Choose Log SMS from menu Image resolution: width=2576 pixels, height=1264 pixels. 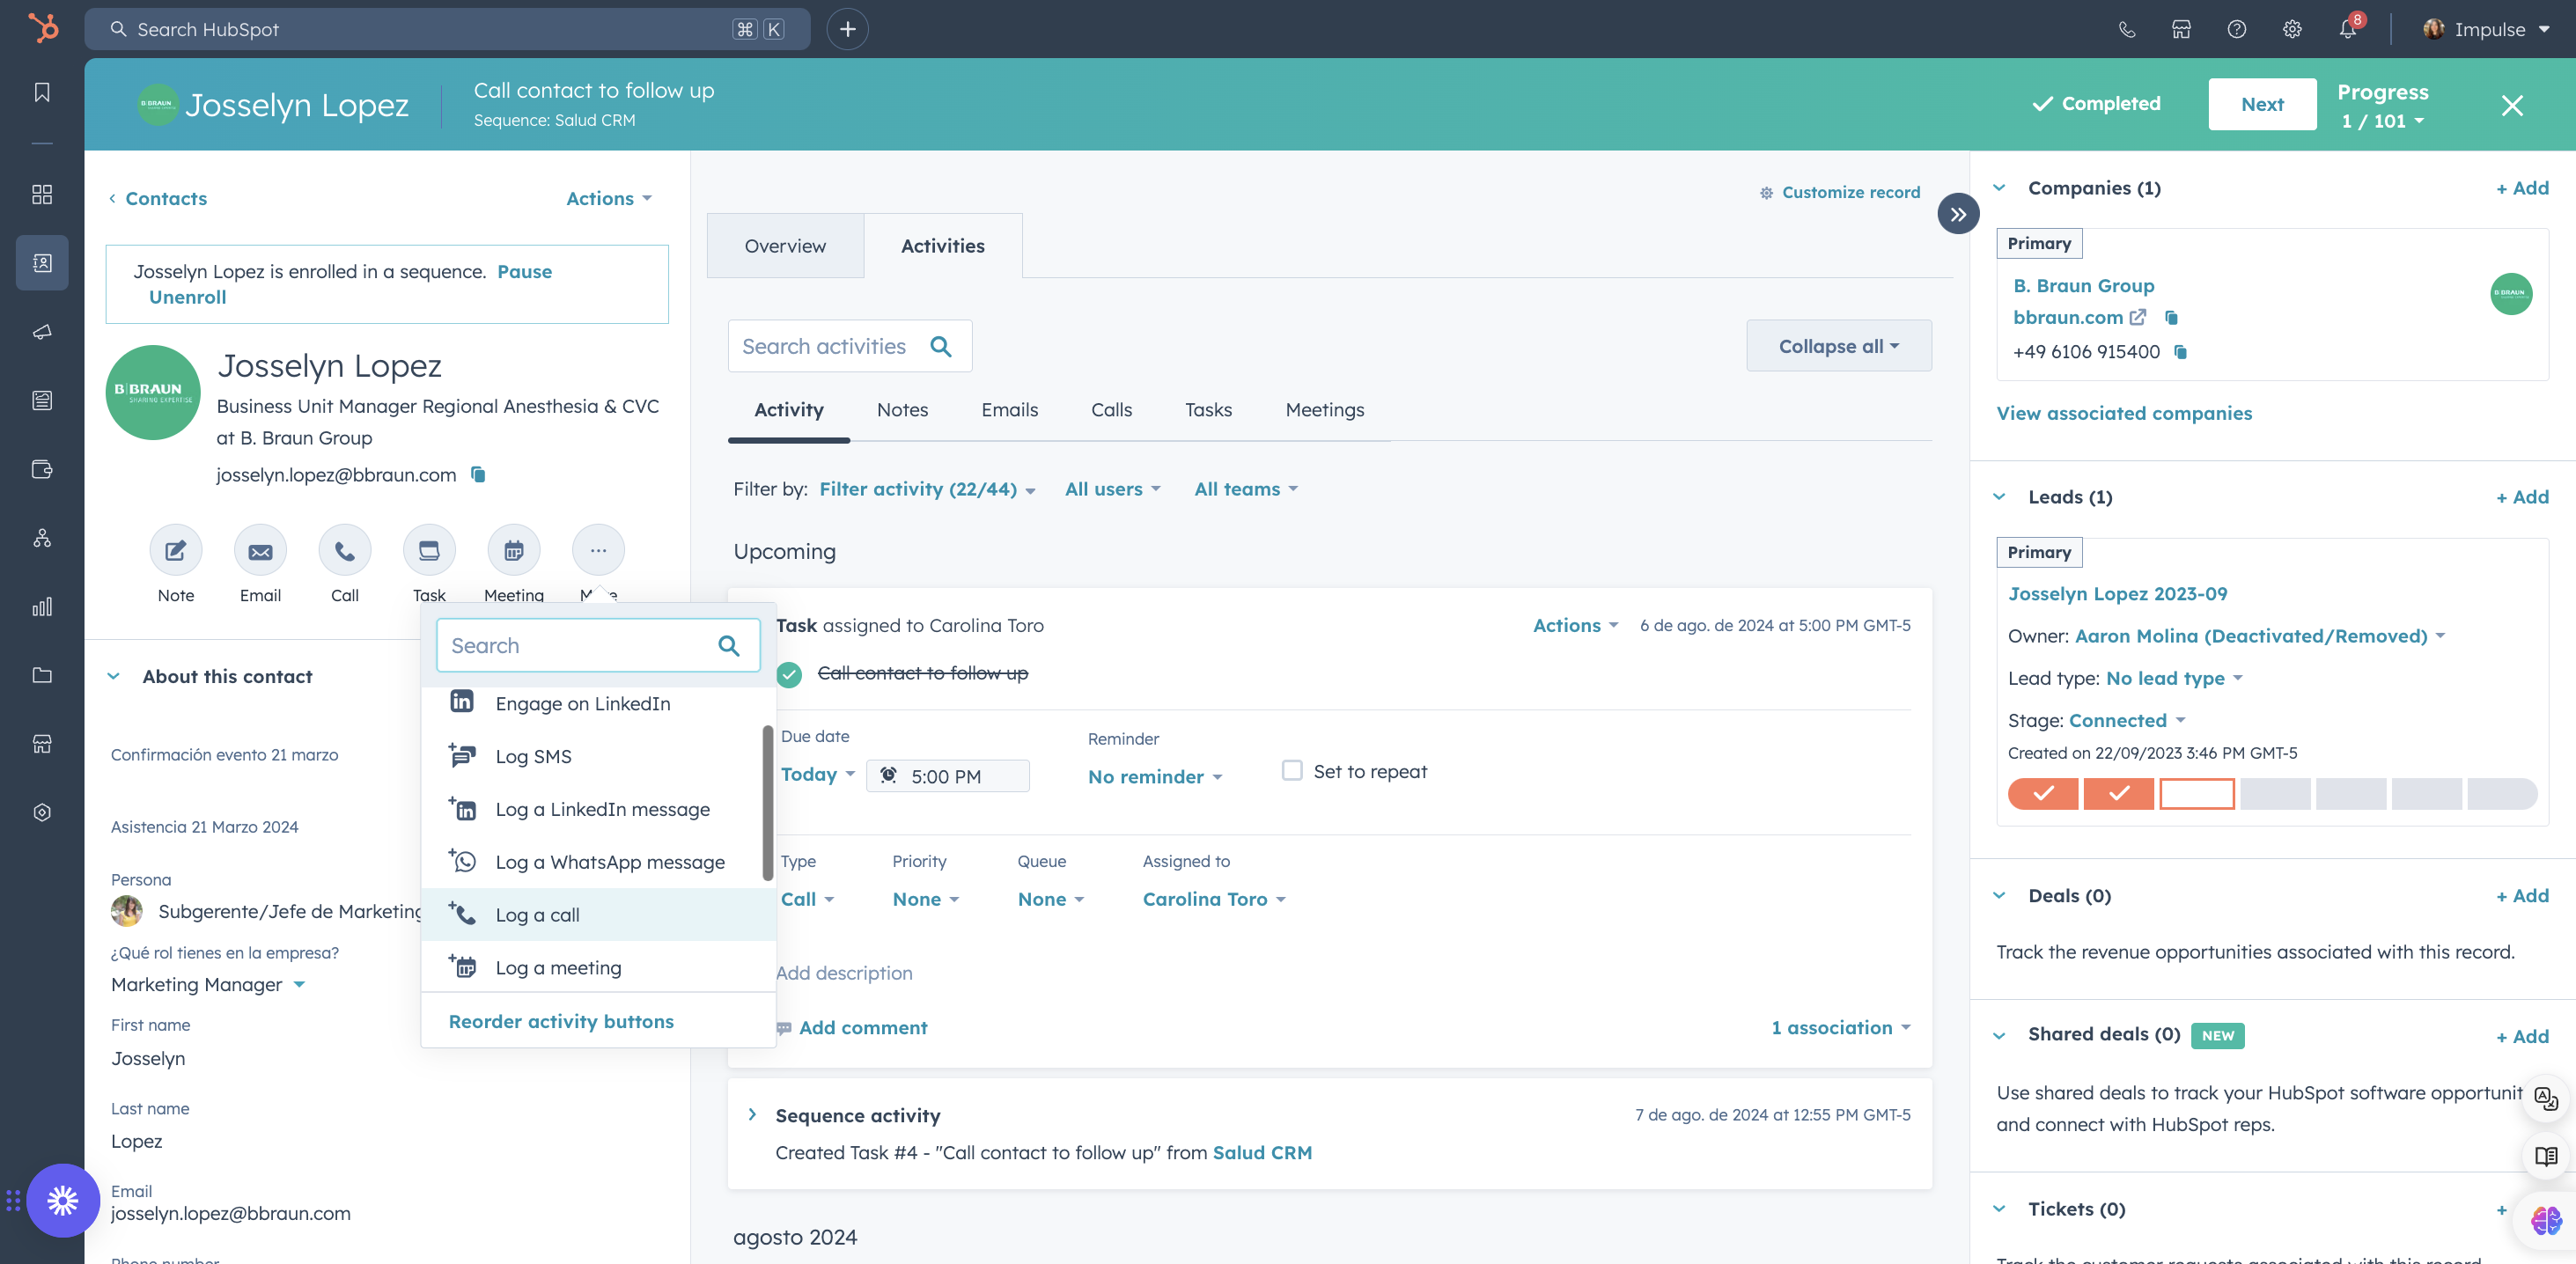(598, 757)
